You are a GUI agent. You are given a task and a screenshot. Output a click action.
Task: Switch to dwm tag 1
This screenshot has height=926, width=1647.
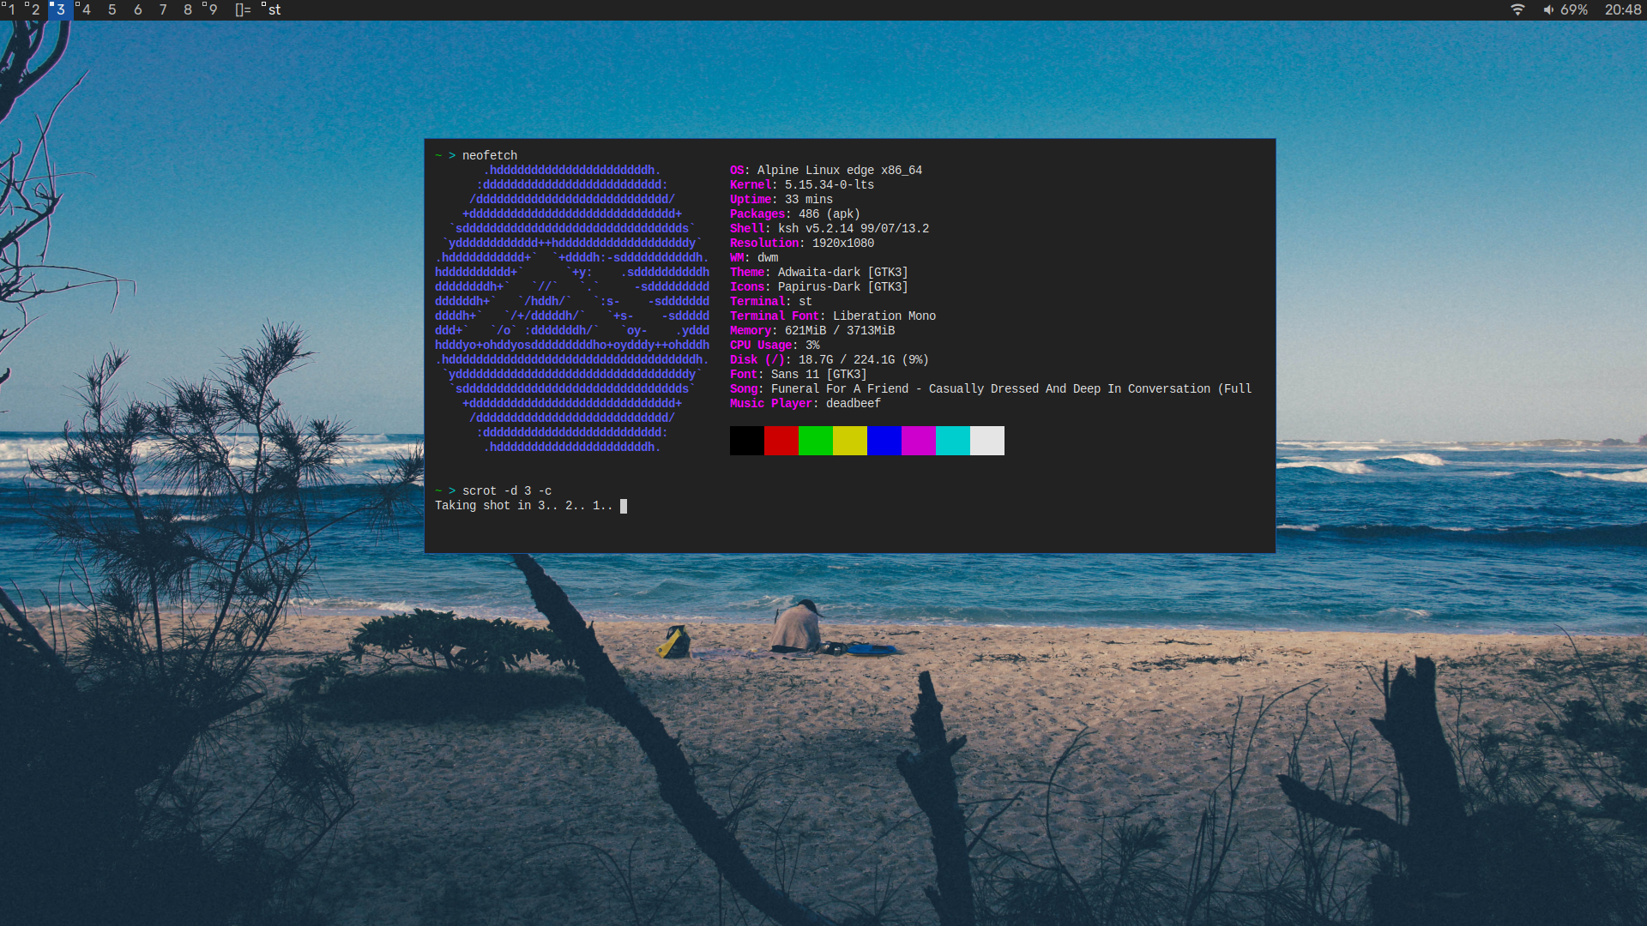[x=10, y=9]
